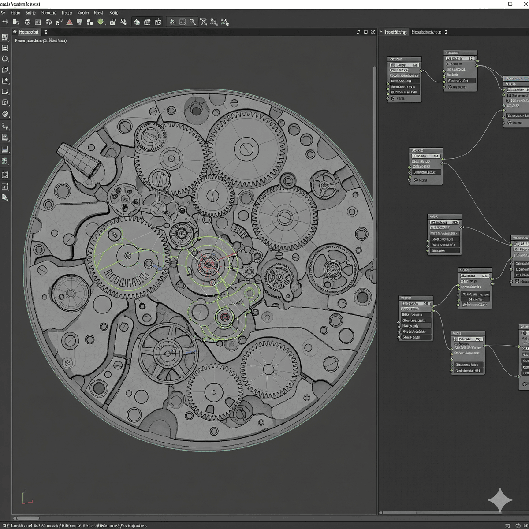This screenshot has height=529, width=529.
Task: Select the circle tool in left sidebar
Action: 5,59
